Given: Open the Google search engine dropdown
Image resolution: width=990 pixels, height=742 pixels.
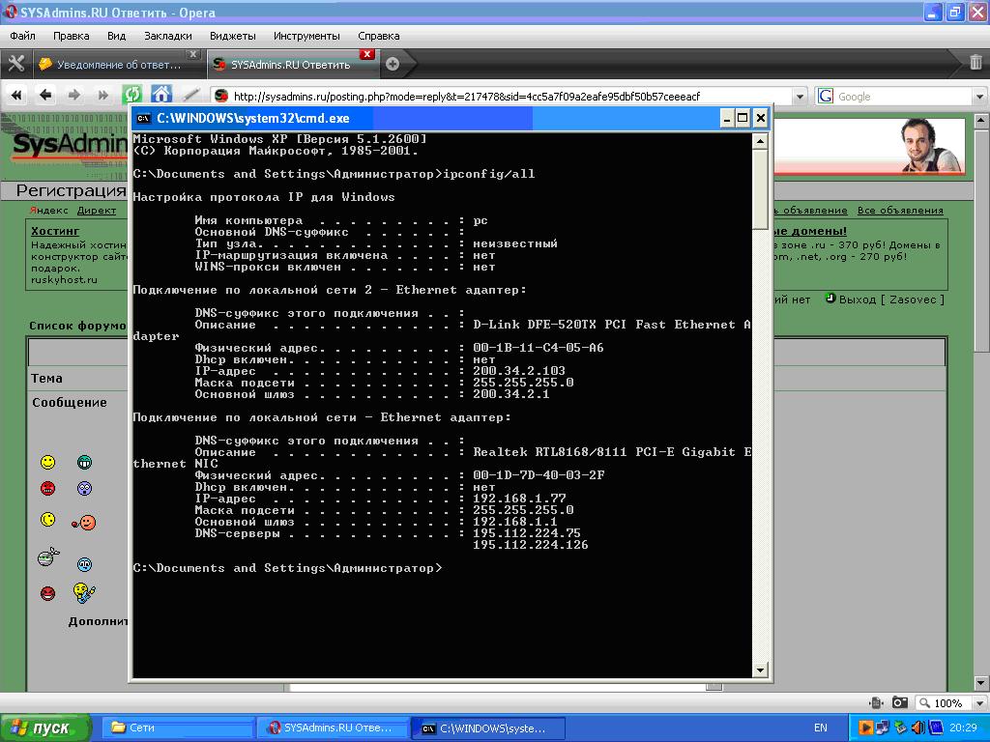Looking at the screenshot, I should [980, 97].
